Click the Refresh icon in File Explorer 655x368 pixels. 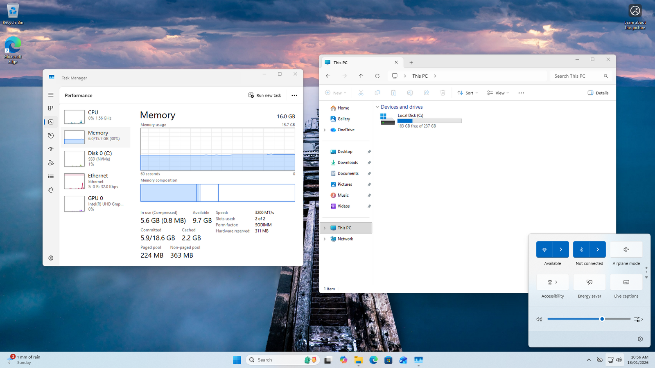click(377, 76)
